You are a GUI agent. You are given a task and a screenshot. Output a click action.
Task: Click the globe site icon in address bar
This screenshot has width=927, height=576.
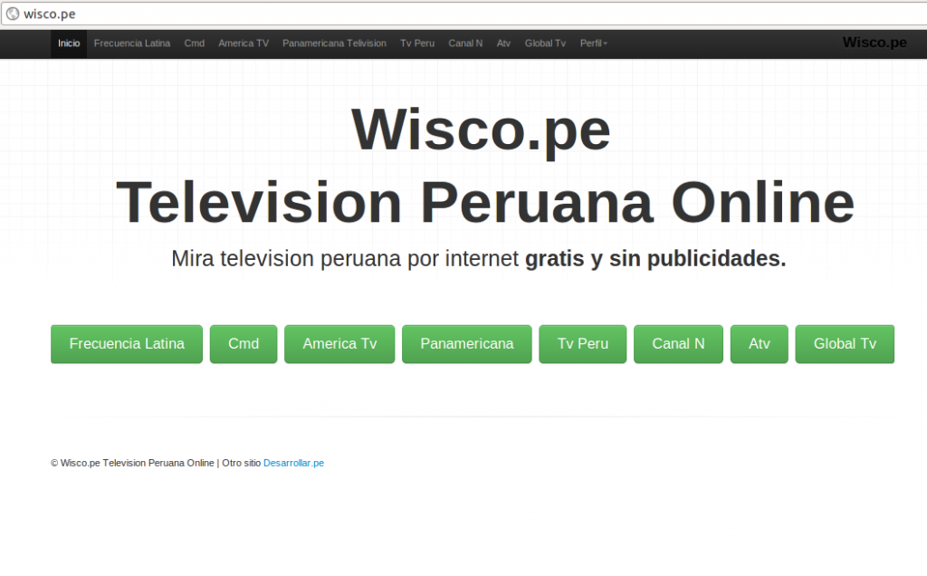13,13
